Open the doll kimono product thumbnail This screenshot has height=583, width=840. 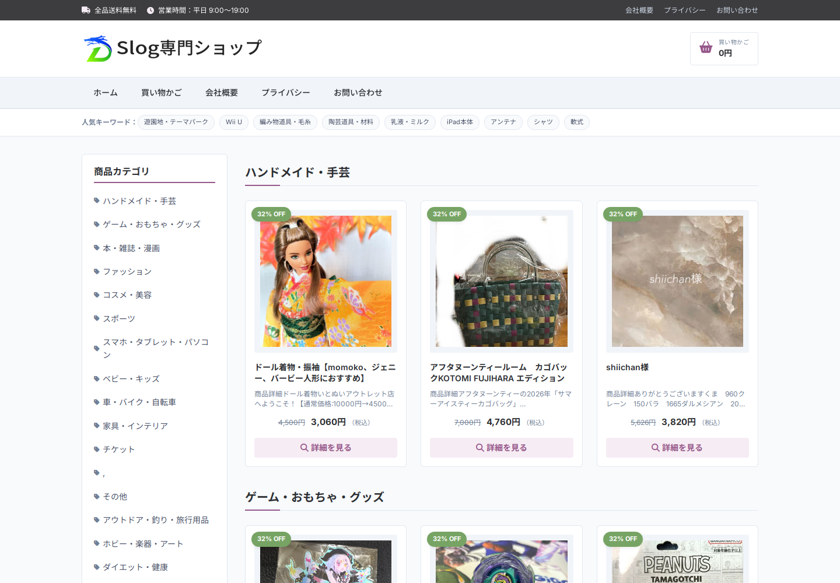coord(325,281)
